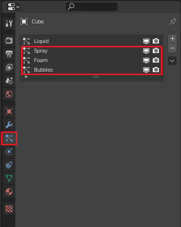Expand the particle list filter triangle

click(x=26, y=77)
